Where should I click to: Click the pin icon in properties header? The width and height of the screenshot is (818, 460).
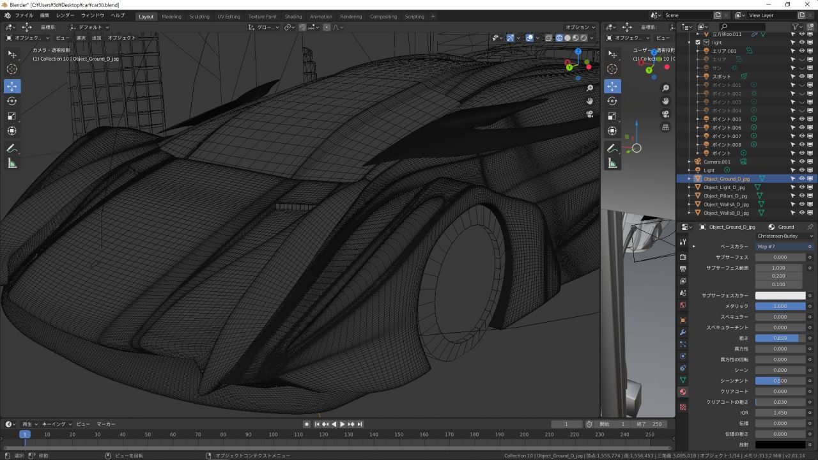[810, 227]
